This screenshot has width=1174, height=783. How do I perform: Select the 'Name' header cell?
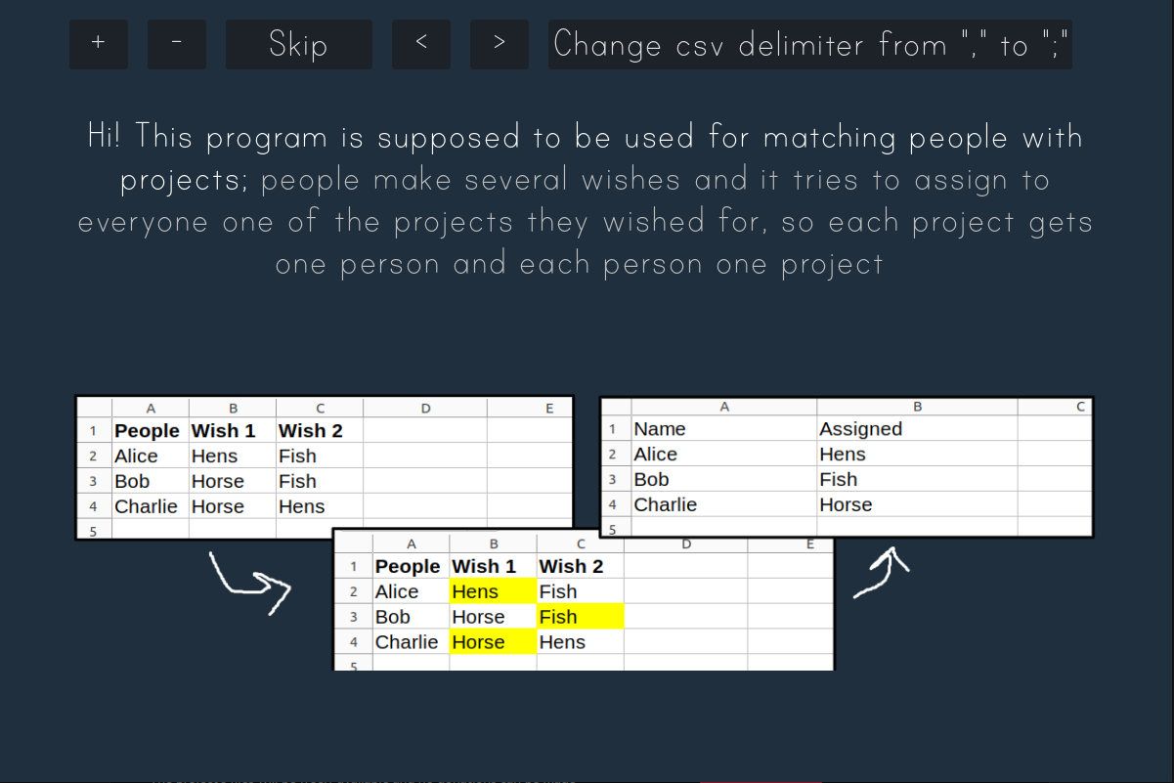[723, 428]
